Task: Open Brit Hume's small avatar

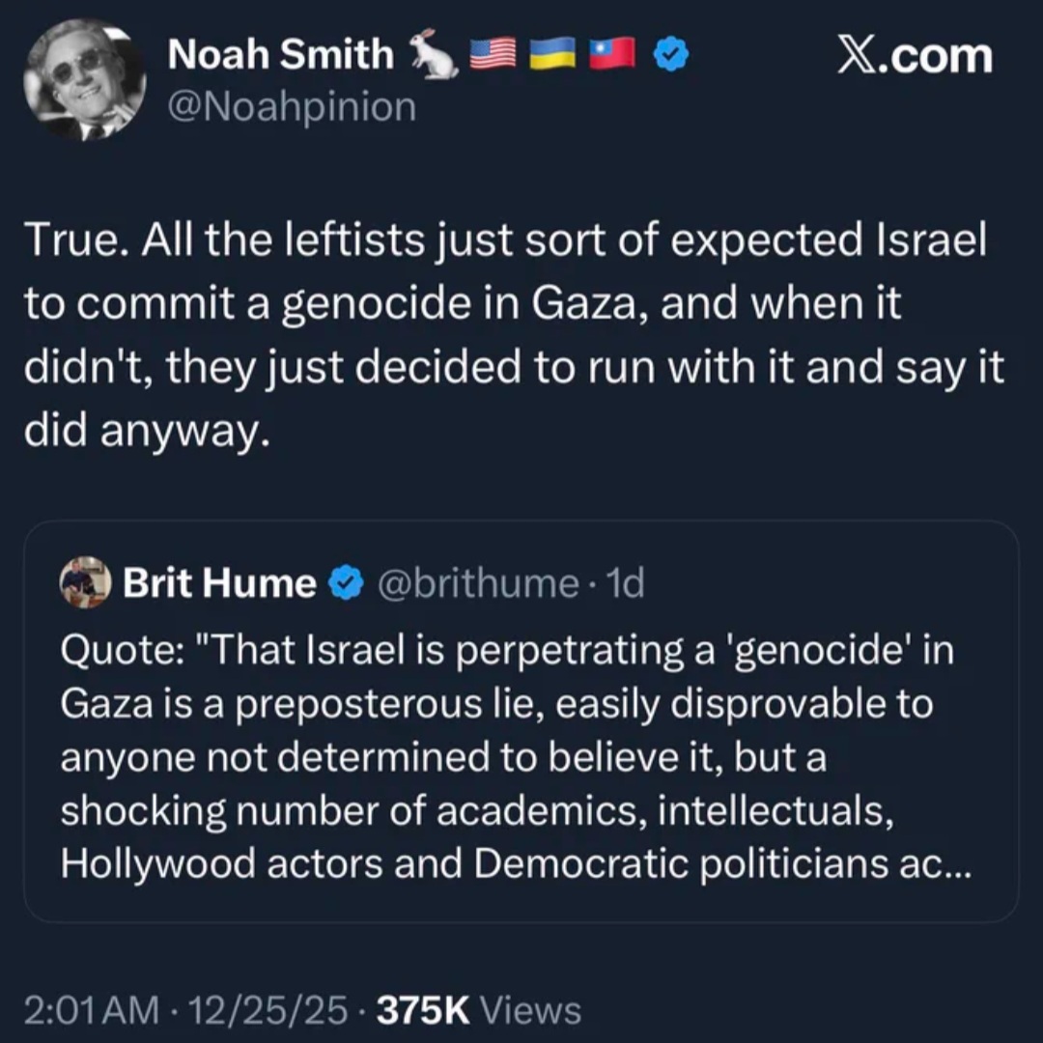Action: pyautogui.click(x=86, y=582)
